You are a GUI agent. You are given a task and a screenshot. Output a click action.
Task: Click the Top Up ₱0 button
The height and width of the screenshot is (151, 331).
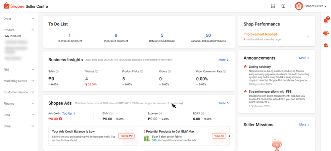(x=127, y=136)
